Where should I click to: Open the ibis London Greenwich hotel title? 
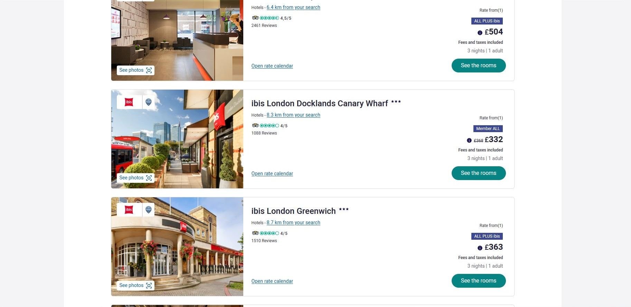click(293, 211)
